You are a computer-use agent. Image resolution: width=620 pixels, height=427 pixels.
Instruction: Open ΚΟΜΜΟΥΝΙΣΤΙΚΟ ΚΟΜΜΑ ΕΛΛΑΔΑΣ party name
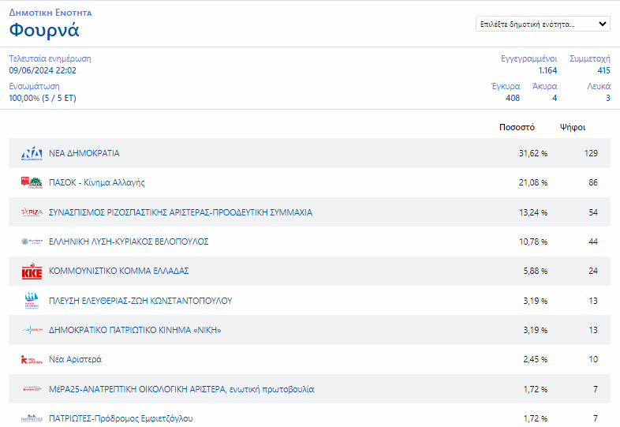(x=118, y=271)
